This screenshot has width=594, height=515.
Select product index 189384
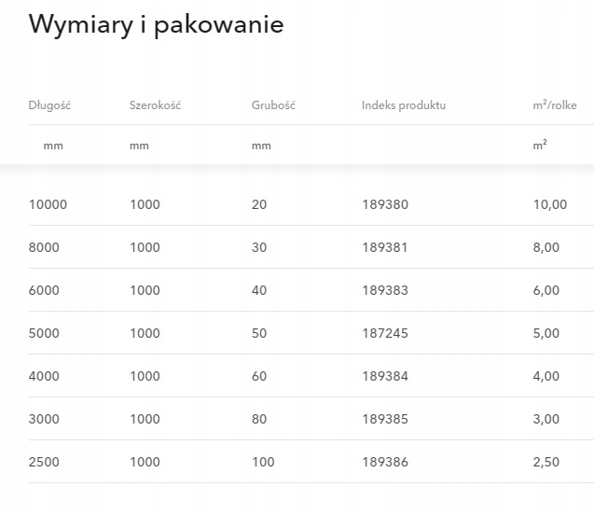coord(385,376)
